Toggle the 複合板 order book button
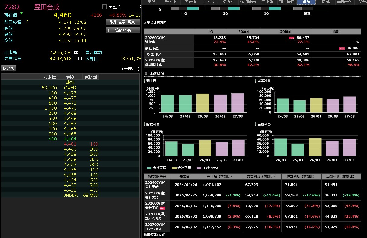Viewport: 367px width, 238px height. 9,68
